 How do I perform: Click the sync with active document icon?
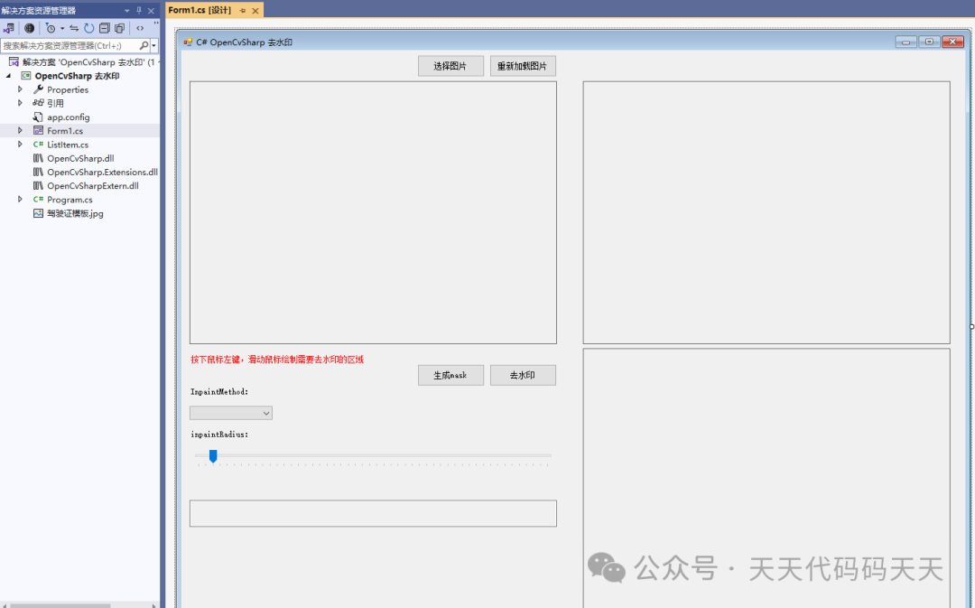[74, 28]
